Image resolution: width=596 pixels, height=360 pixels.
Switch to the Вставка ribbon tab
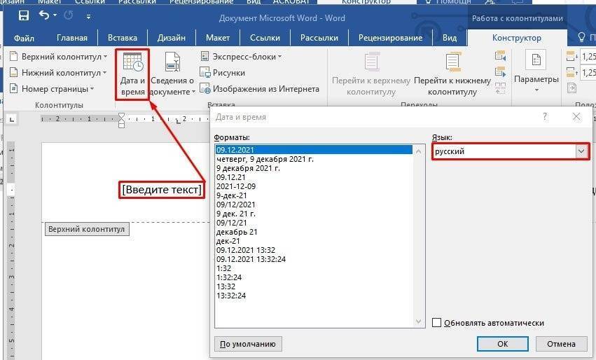pos(123,38)
